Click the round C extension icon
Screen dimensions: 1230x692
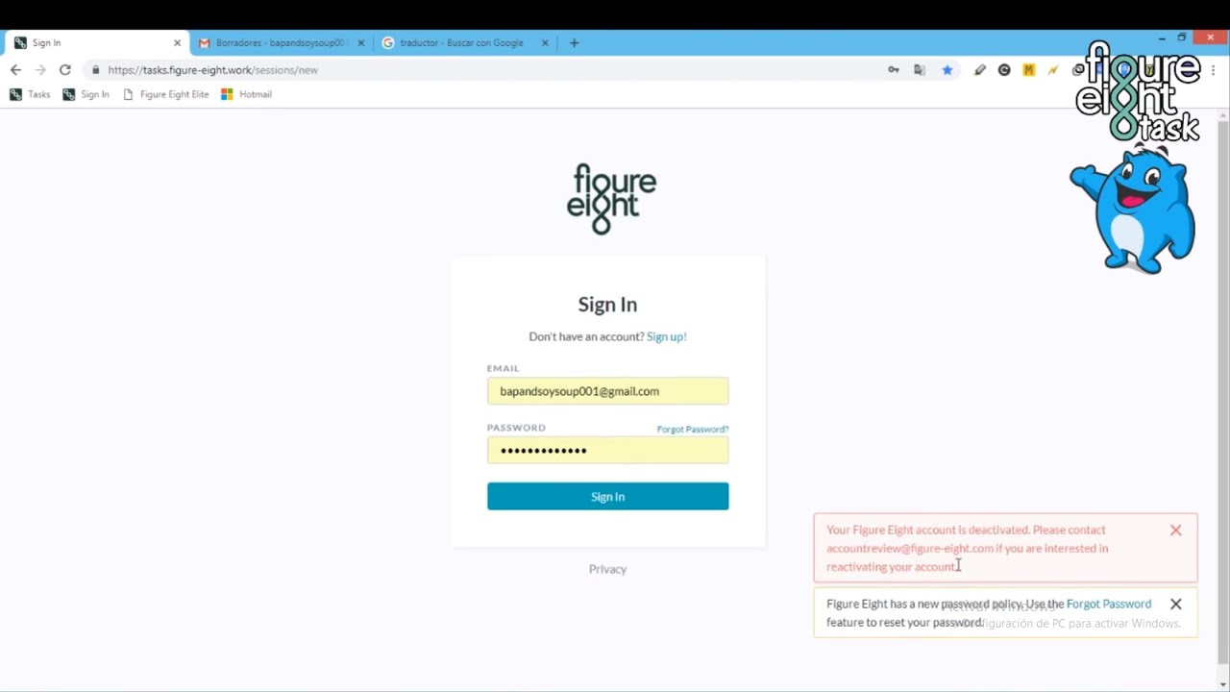pyautogui.click(x=1004, y=70)
